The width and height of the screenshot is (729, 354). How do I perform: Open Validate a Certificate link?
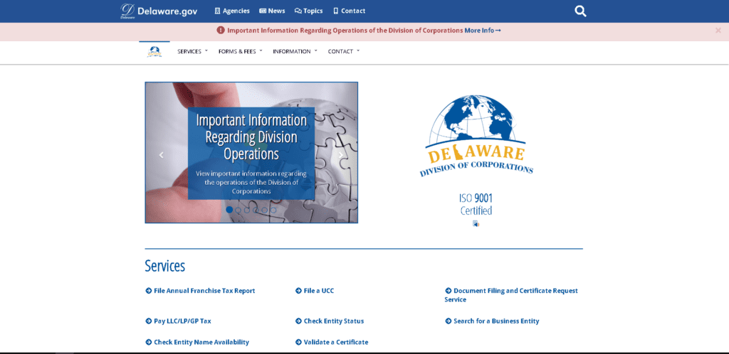click(x=332, y=343)
